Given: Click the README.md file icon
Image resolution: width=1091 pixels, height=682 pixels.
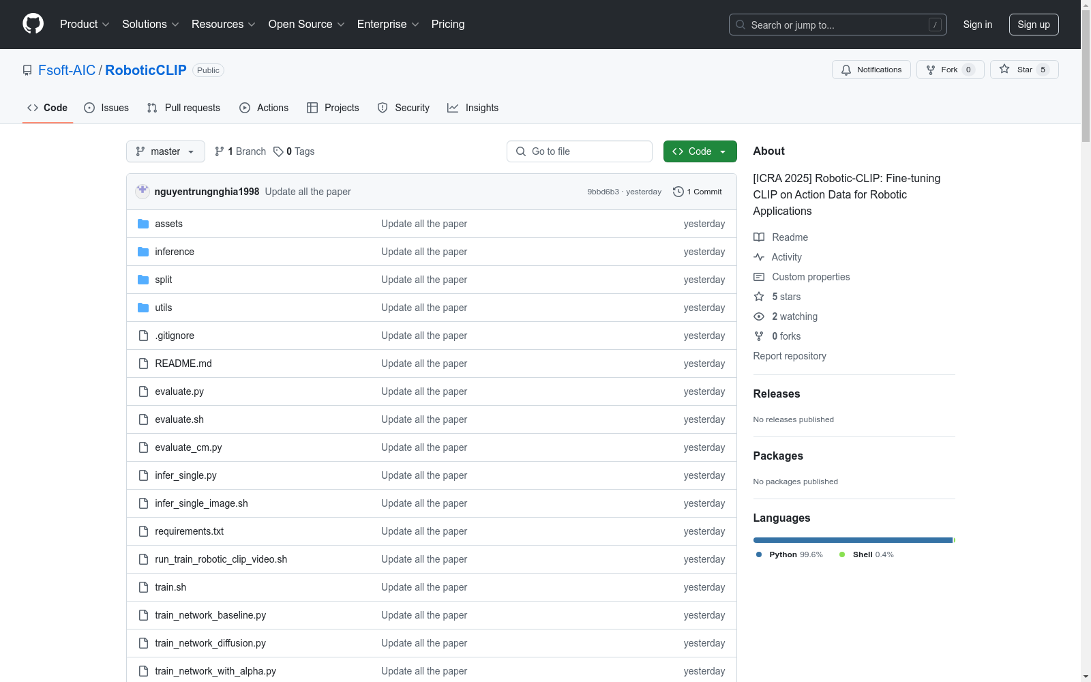Looking at the screenshot, I should click(143, 364).
